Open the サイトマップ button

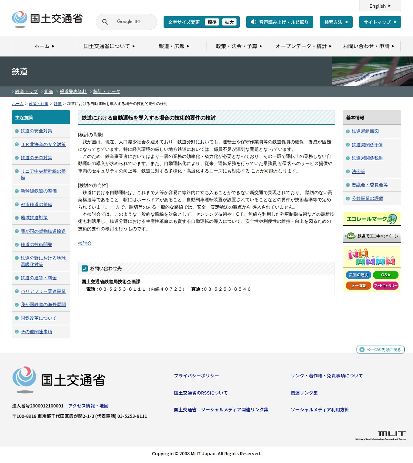tap(380, 22)
